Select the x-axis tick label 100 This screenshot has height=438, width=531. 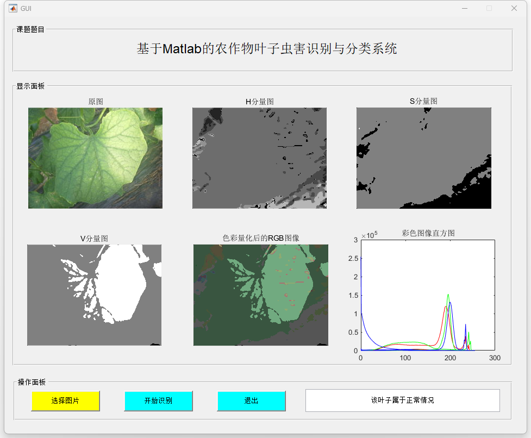[x=405, y=358]
